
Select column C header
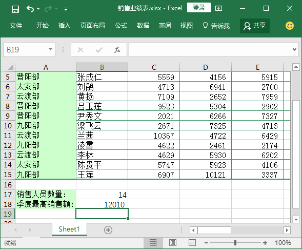154,67
